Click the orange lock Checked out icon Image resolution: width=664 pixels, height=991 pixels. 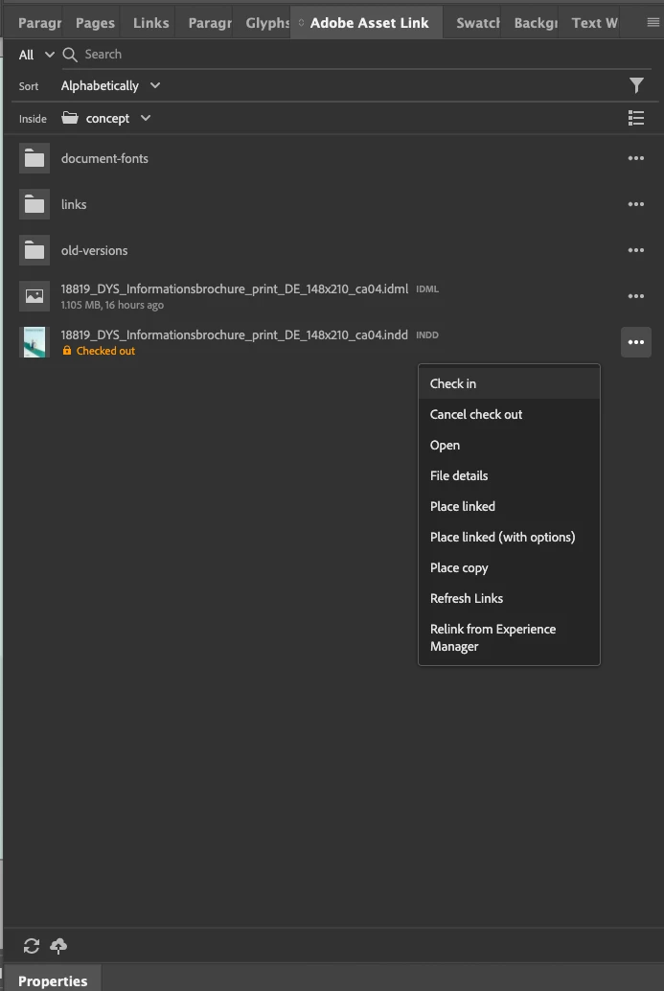tap(67, 350)
